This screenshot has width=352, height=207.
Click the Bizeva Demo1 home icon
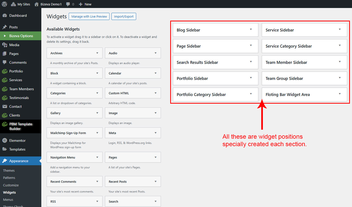pyautogui.click(x=37, y=4)
